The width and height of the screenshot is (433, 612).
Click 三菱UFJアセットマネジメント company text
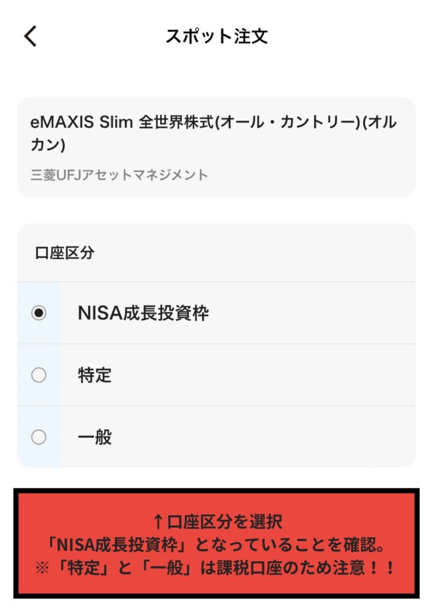tap(119, 175)
